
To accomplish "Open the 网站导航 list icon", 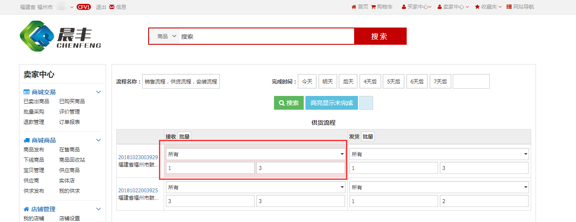I will point(509,7).
